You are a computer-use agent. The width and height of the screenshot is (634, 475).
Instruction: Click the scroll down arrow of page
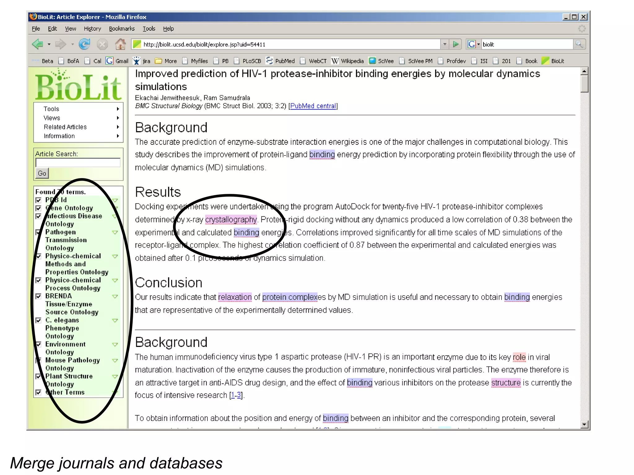584,424
